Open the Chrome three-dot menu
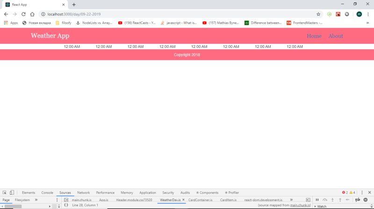Image resolution: width=374 pixels, height=209 pixels. click(368, 14)
